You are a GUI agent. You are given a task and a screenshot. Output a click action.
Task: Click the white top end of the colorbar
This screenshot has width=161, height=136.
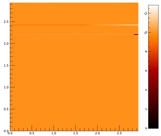153,7
